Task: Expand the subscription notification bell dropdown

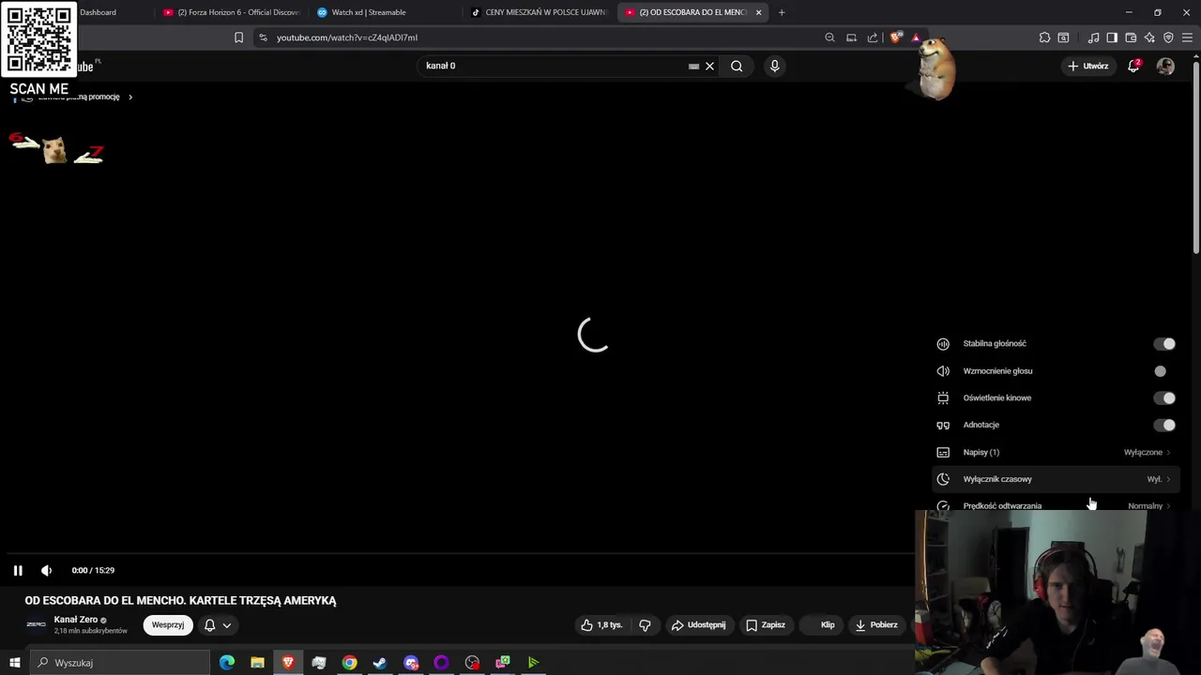Action: tap(218, 625)
